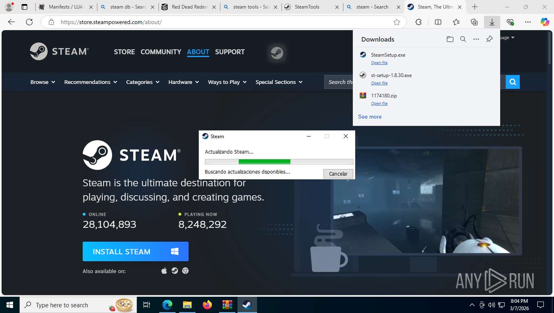Click the small Steam icon beside SUPPORT
Viewport: 554px width, 313px height.
pos(277,53)
